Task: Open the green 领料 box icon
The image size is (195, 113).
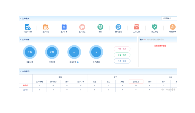Action: (100, 27)
